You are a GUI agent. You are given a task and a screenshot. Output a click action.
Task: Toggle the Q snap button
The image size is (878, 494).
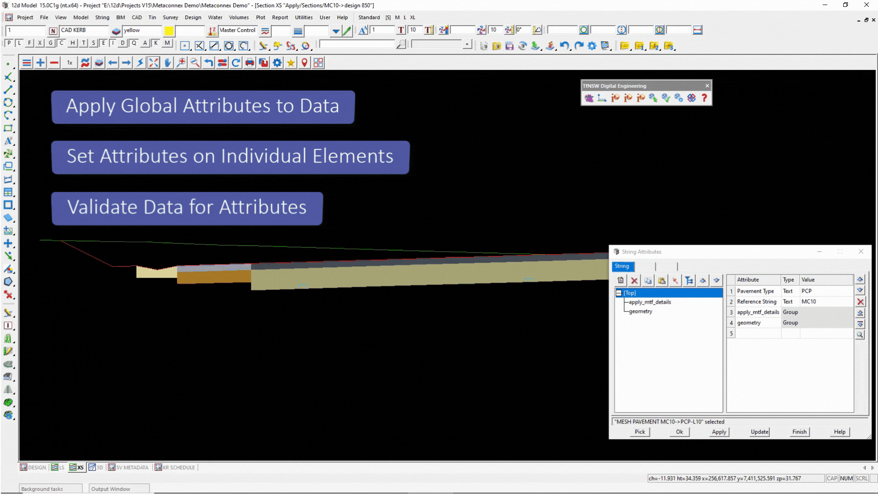134,43
